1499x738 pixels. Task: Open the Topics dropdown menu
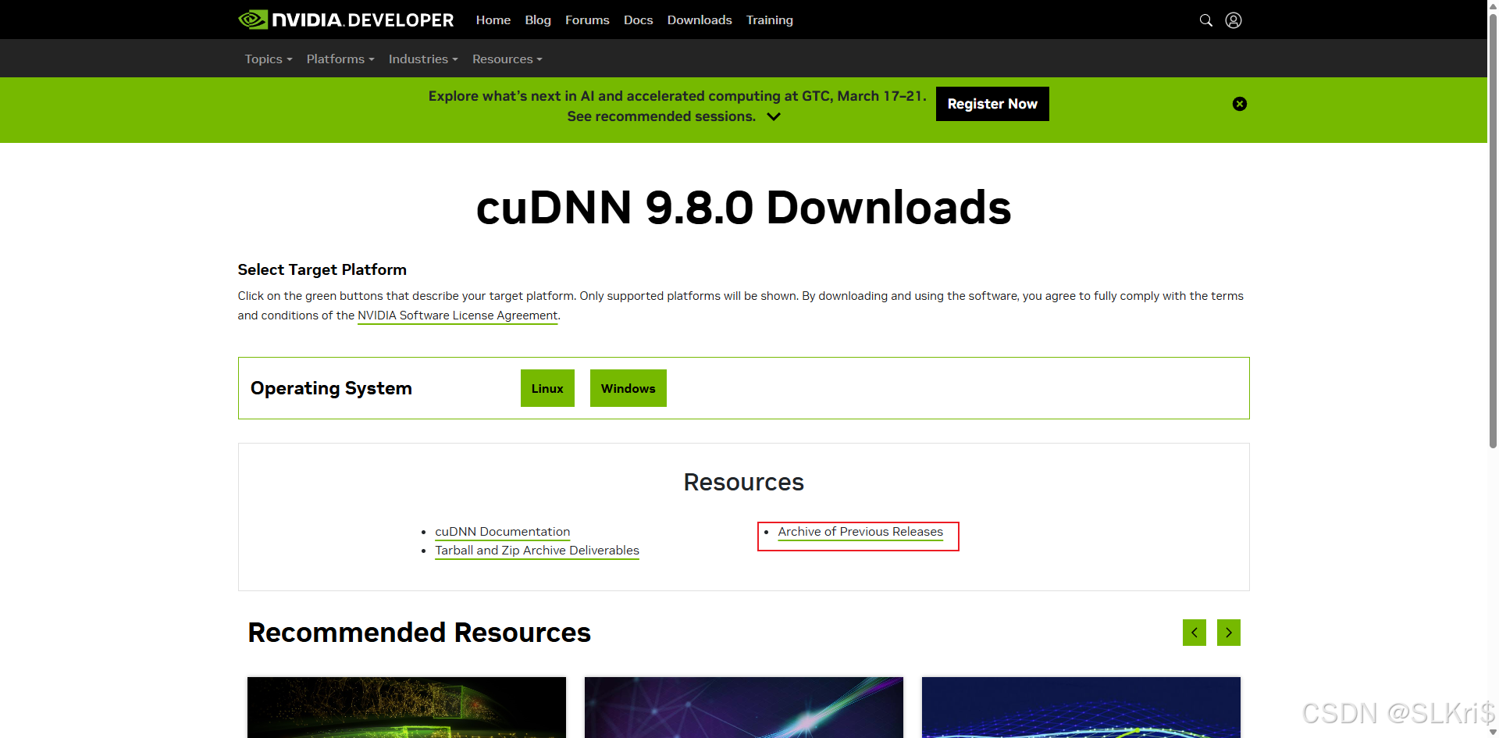[x=269, y=59]
